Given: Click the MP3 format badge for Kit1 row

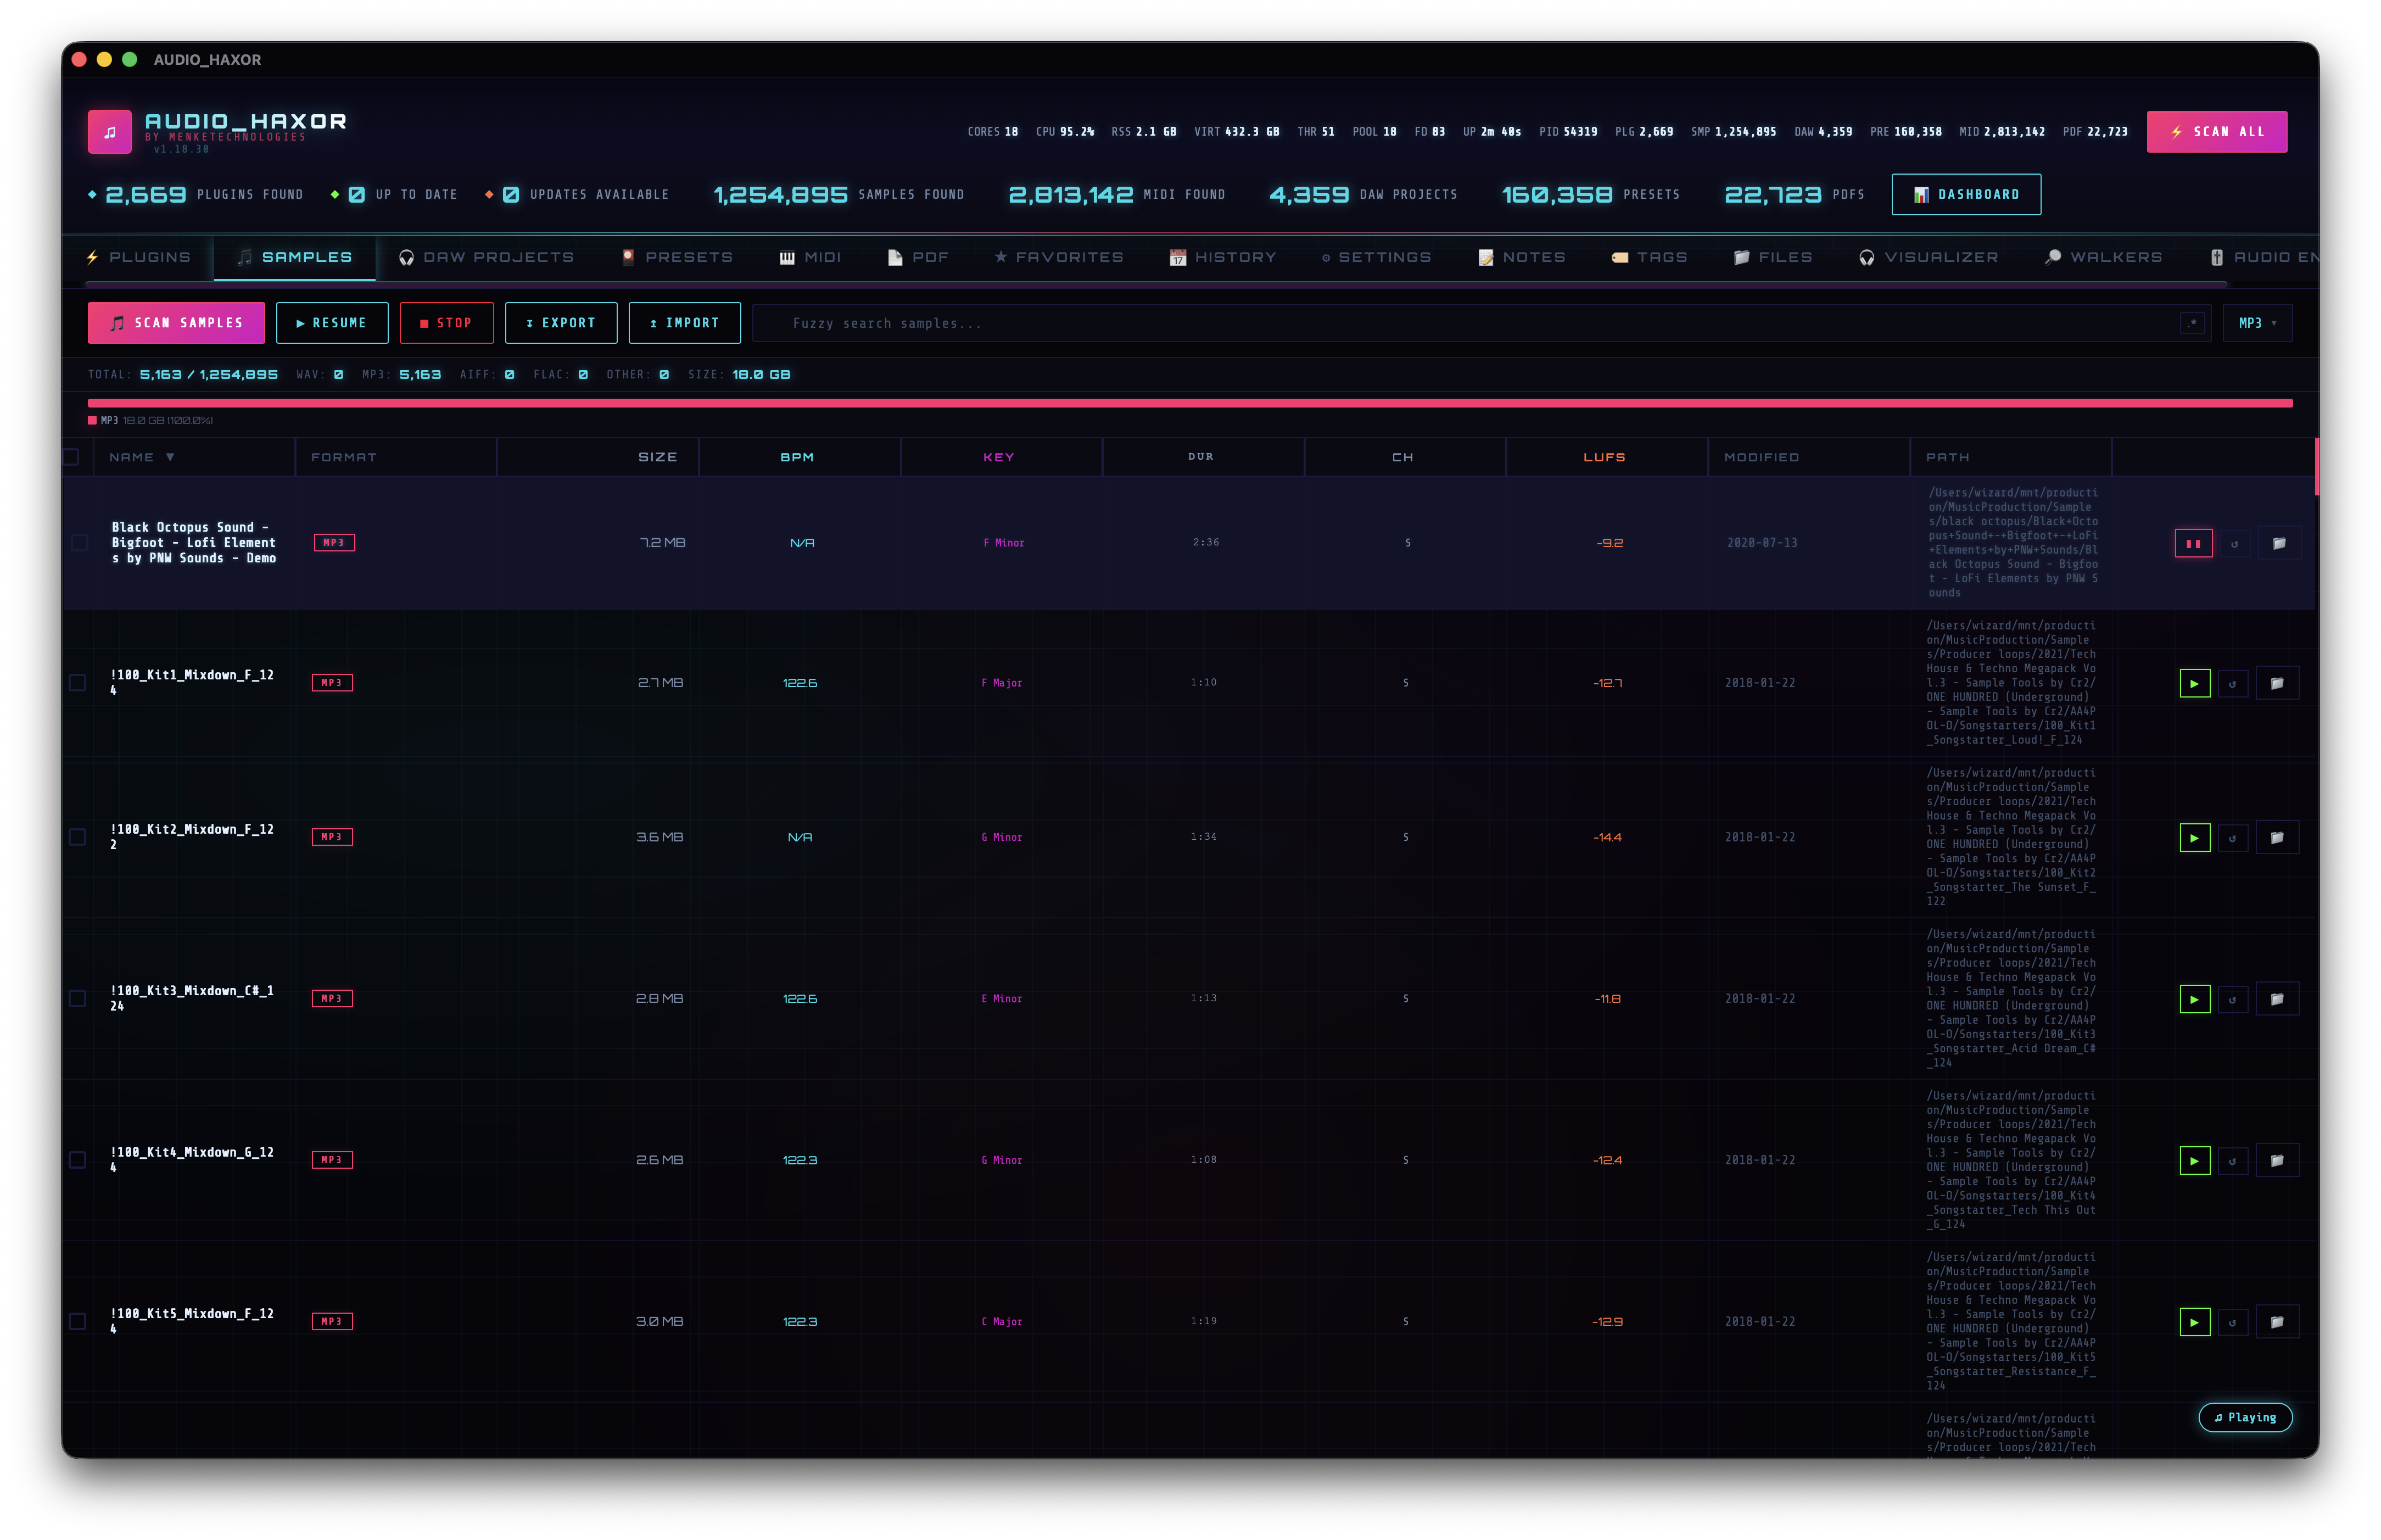Looking at the screenshot, I should point(332,683).
